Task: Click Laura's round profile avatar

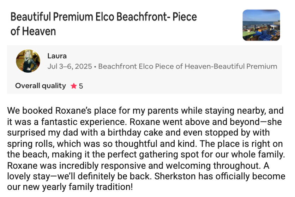Action: 28,61
